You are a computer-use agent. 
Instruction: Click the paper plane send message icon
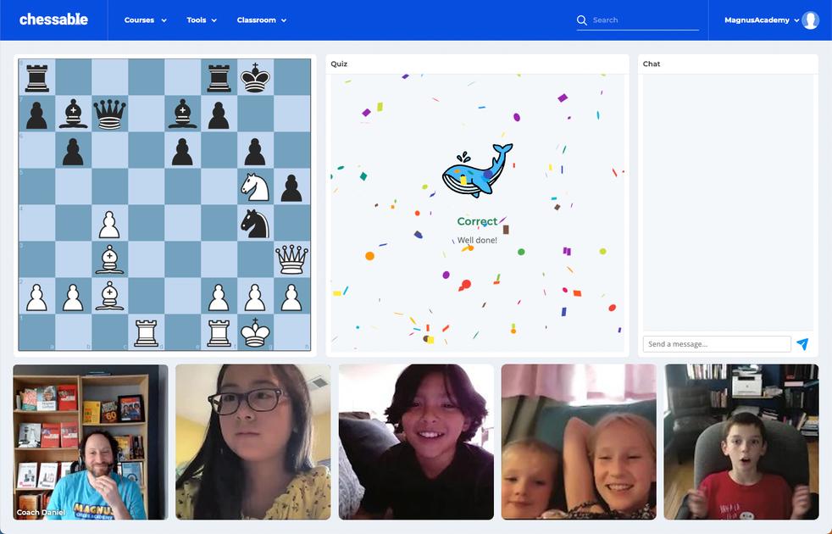coord(802,344)
